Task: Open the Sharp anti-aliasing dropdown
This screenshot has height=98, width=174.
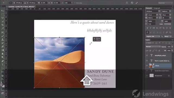Action: click(168, 36)
